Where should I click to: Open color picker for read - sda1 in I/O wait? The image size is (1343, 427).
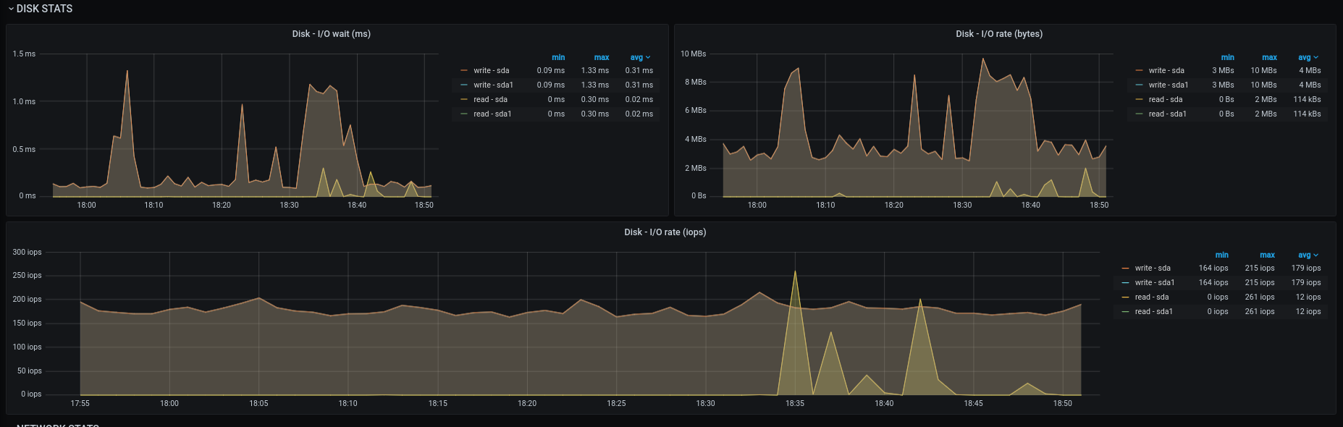(463, 114)
